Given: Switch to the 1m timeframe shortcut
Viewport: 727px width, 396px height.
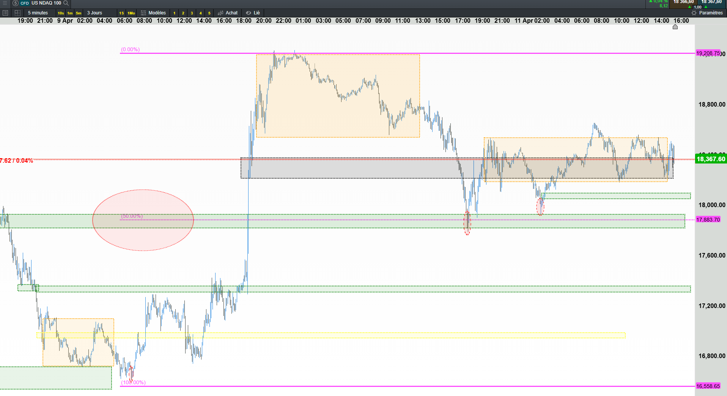Looking at the screenshot, I should (70, 13).
